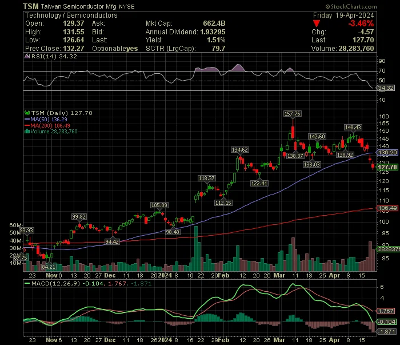Click the 99.82 price label
The width and height of the screenshot is (400, 345).
(79, 216)
